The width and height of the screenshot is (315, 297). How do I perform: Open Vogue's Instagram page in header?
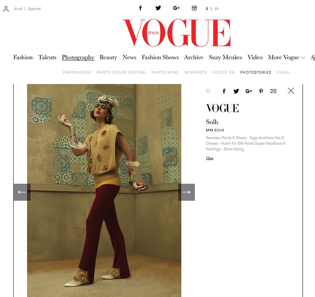coord(194,8)
